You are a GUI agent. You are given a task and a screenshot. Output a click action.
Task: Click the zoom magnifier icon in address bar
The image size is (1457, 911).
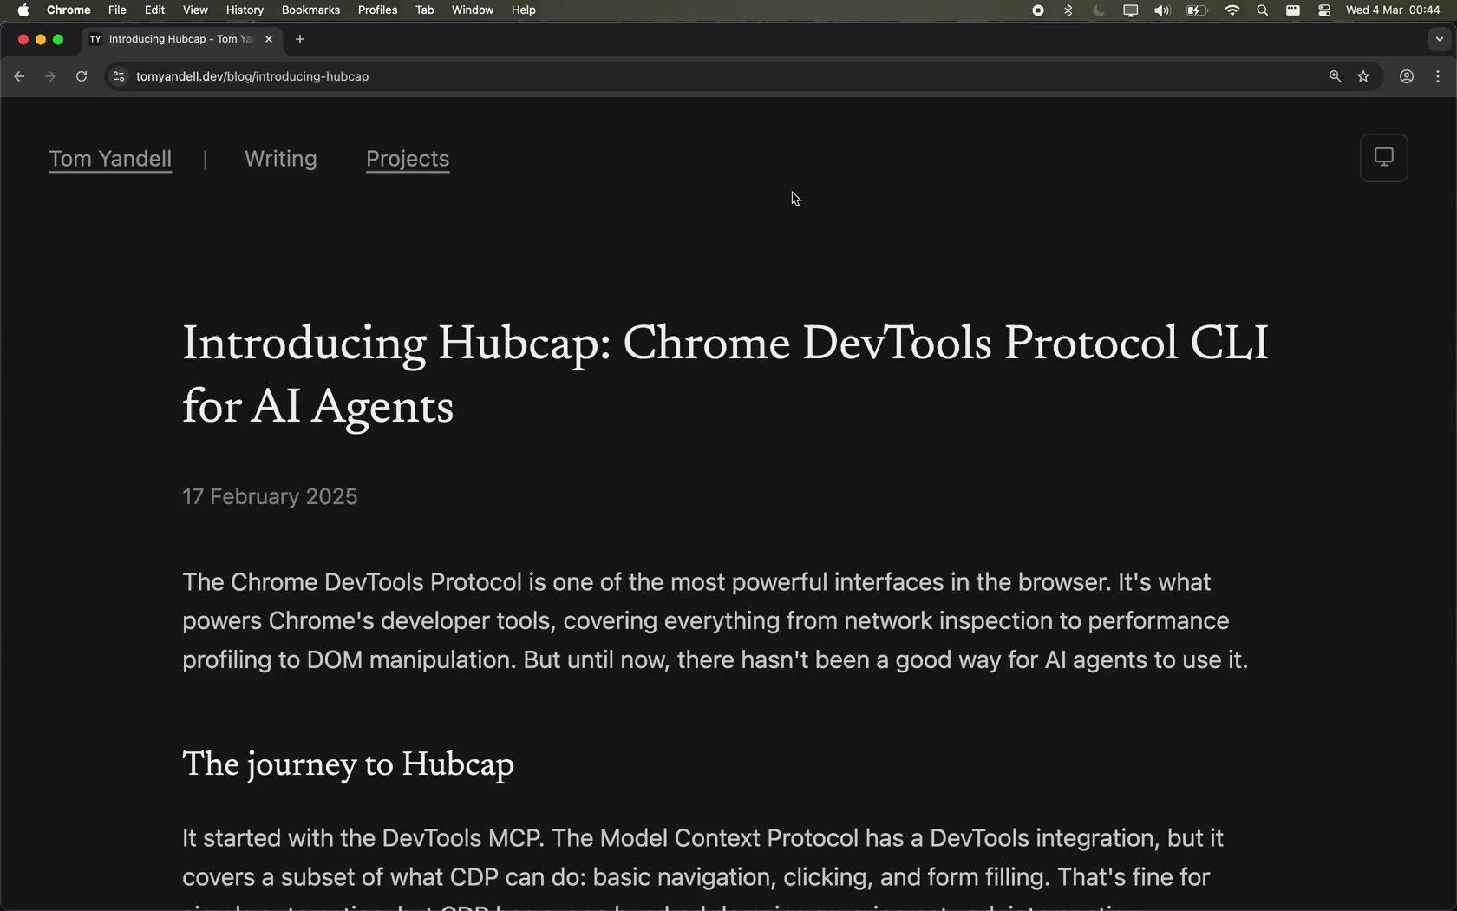[1335, 76]
